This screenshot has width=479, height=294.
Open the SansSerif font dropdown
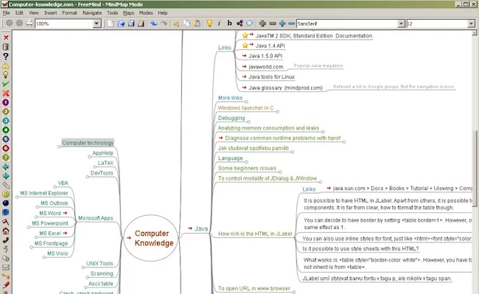click(x=401, y=24)
